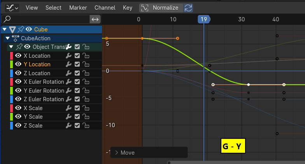This screenshot has height=164, width=305.
Task: Click wrench icon of Z Location
Action: [x=68, y=73]
